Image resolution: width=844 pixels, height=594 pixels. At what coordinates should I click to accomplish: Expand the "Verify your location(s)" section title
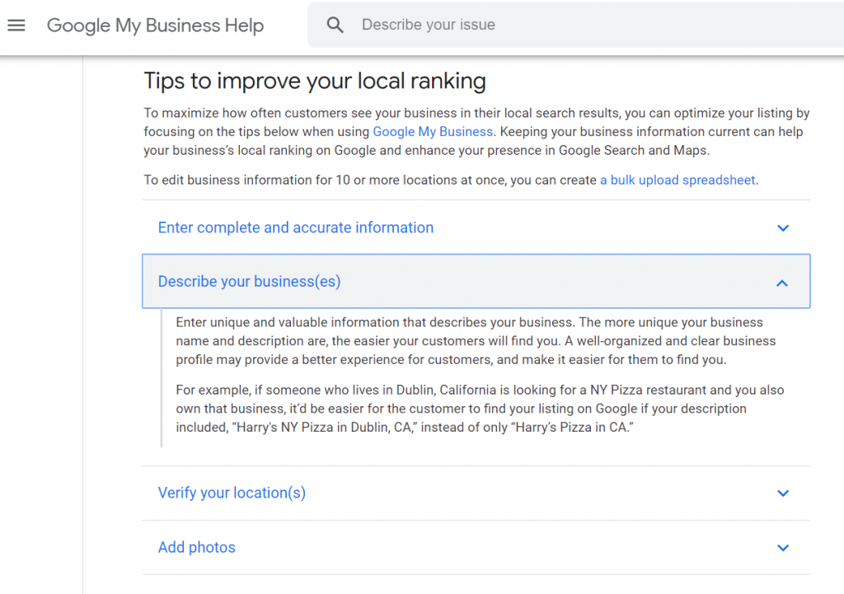click(232, 493)
